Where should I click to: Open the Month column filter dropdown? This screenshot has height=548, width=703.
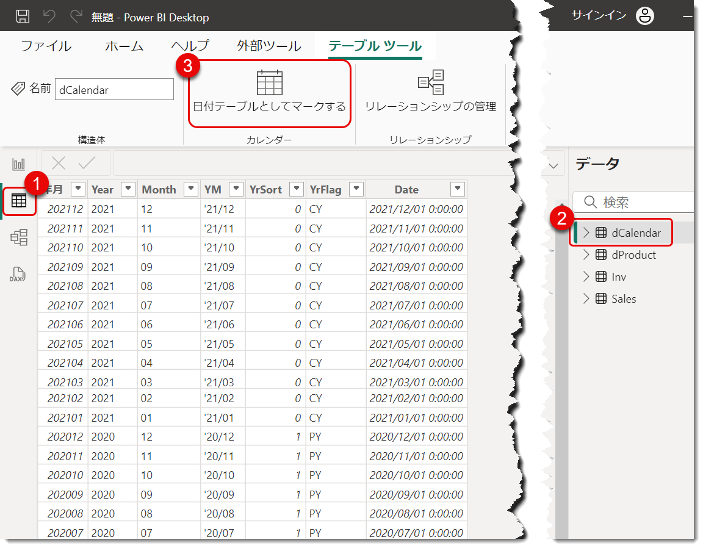[x=191, y=189]
